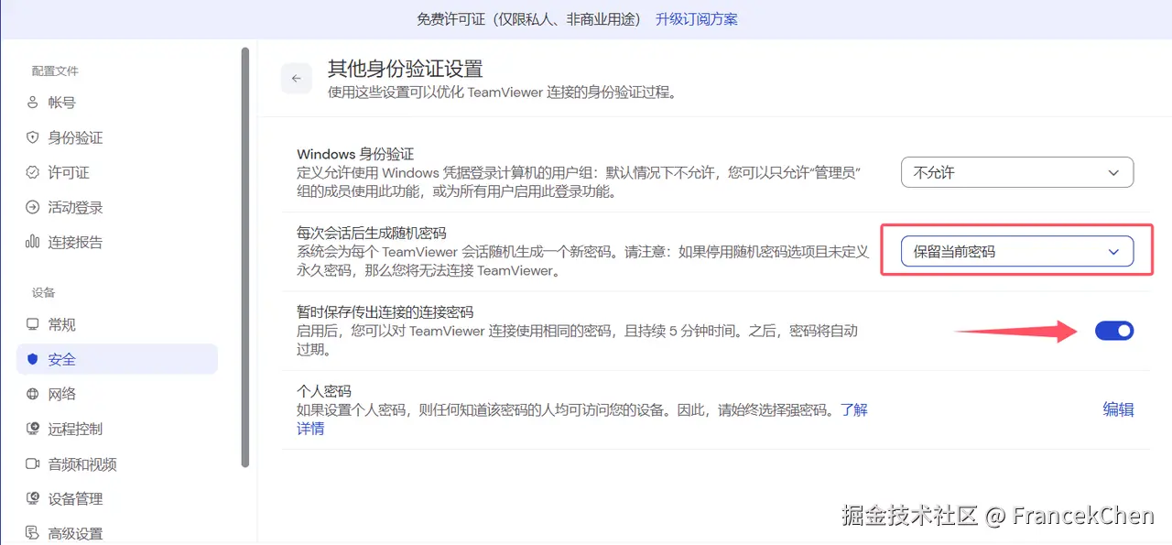The height and width of the screenshot is (545, 1172).
Task: Click the 个人密码 label
Action: [x=324, y=391]
